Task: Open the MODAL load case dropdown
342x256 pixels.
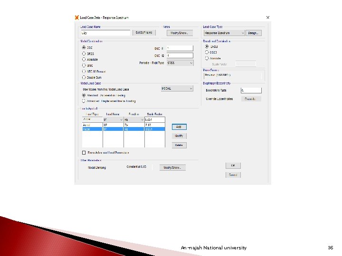Action: click(177, 88)
